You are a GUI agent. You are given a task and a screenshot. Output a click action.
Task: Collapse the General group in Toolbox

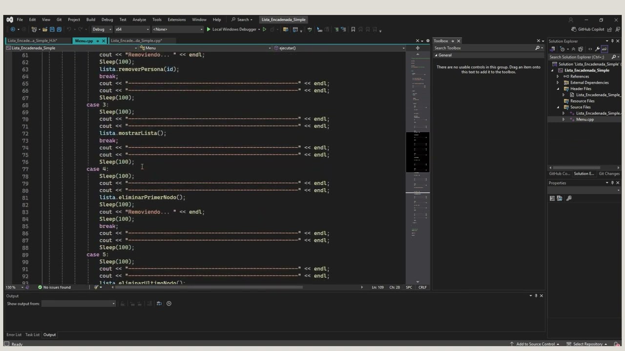click(436, 55)
